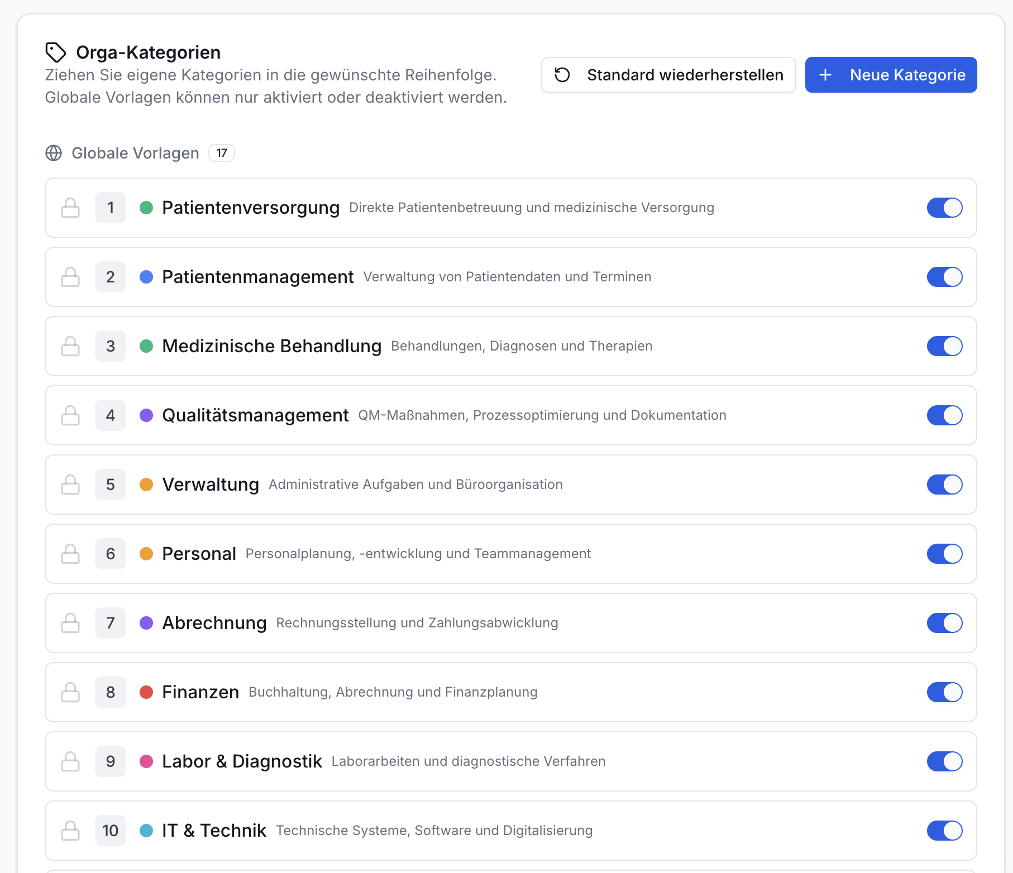1013x873 pixels.
Task: Click the pink dot for Labor & Diagnostik
Action: tap(146, 761)
